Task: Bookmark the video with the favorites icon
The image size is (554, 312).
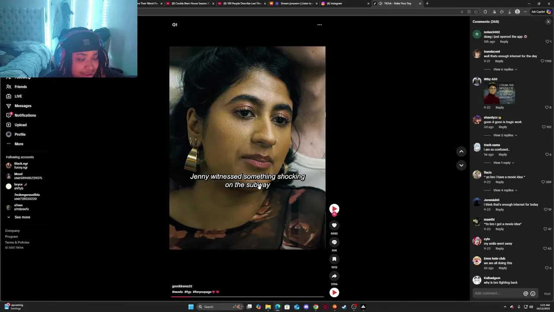Action: click(334, 259)
